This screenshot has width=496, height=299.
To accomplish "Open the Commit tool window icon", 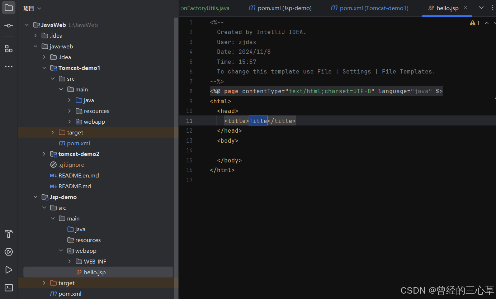I will point(9,26).
